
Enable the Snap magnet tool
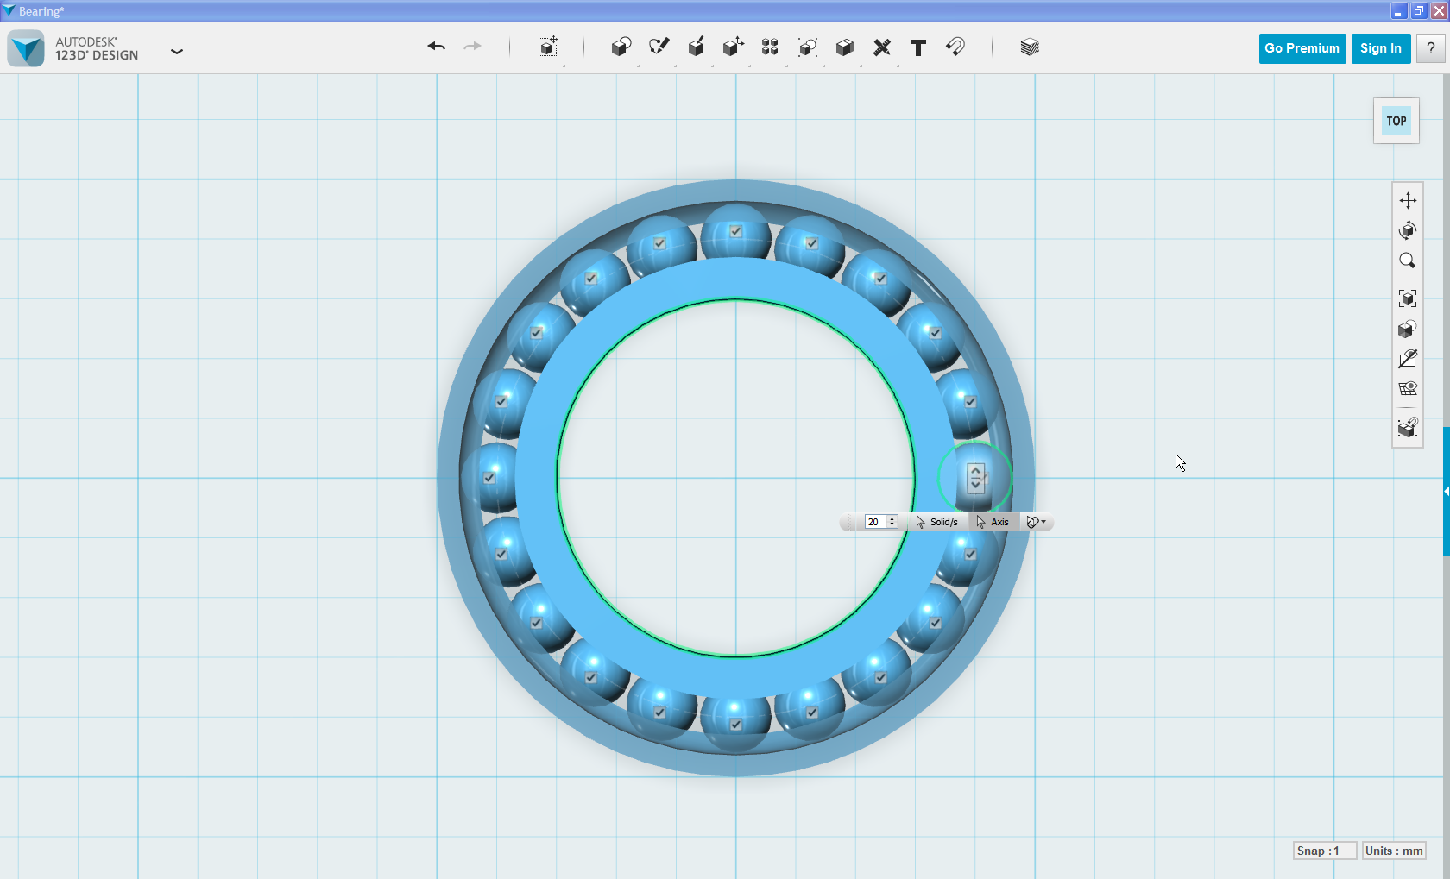(955, 48)
